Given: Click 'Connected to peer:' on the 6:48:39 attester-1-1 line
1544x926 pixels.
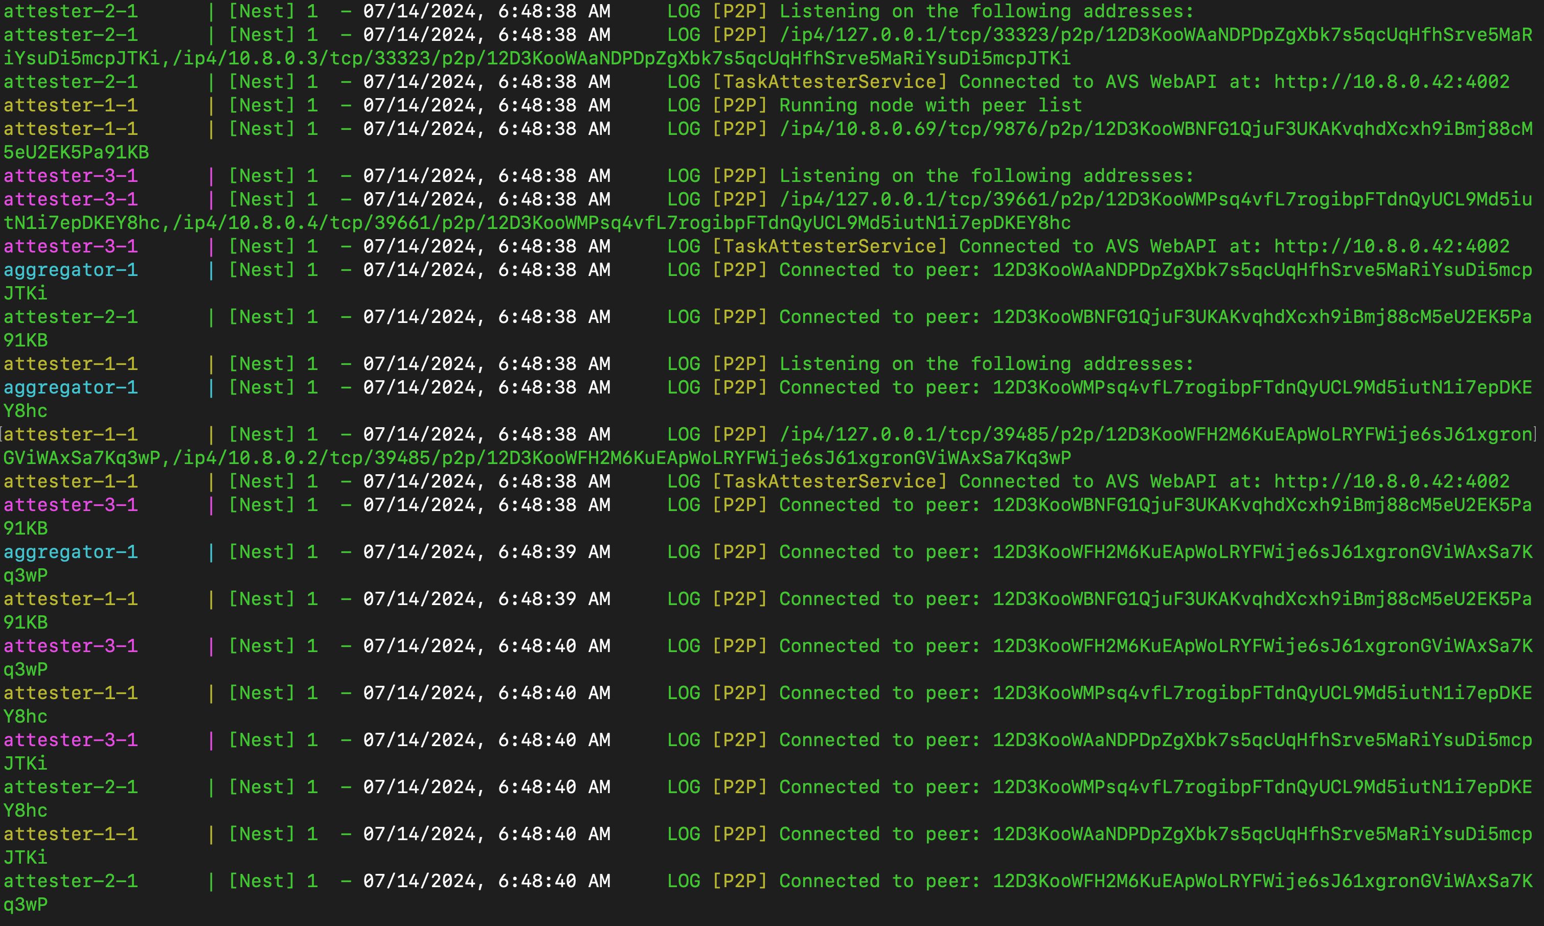Looking at the screenshot, I should [x=880, y=599].
